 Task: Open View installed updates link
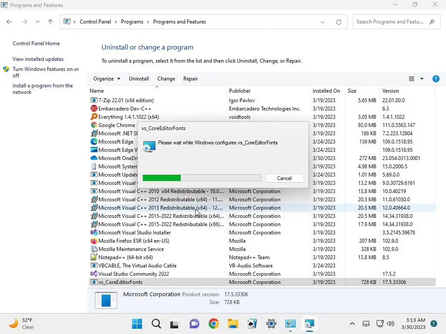(38, 59)
